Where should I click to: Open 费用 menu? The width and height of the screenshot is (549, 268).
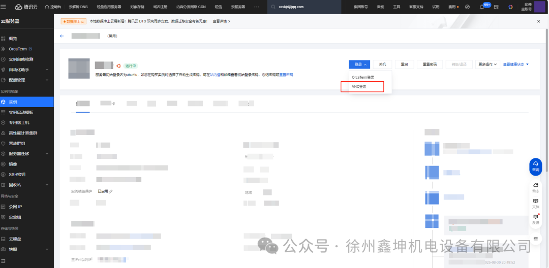click(452, 7)
